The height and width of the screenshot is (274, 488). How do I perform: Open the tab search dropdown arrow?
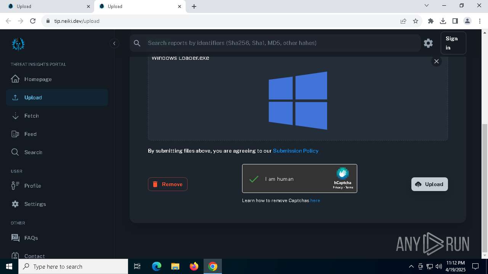(x=427, y=6)
